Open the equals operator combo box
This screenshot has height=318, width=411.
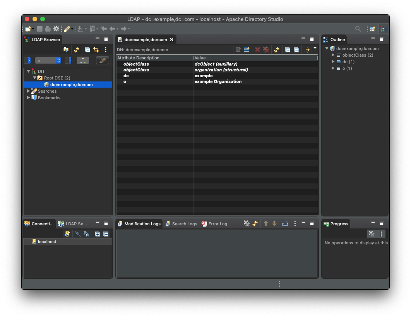(48, 60)
